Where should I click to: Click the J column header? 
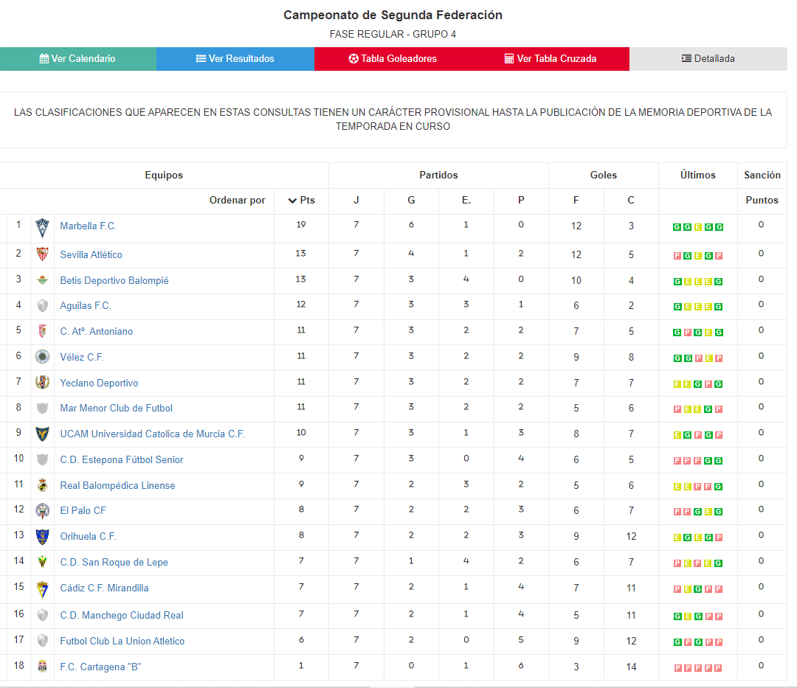point(356,200)
